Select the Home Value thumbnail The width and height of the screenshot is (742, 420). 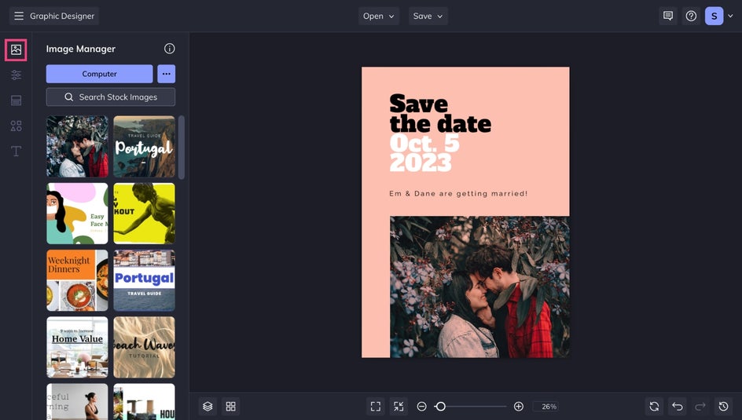point(77,347)
